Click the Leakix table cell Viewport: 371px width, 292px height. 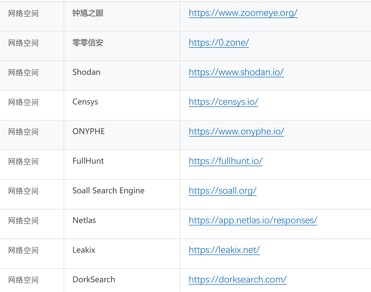(x=84, y=250)
